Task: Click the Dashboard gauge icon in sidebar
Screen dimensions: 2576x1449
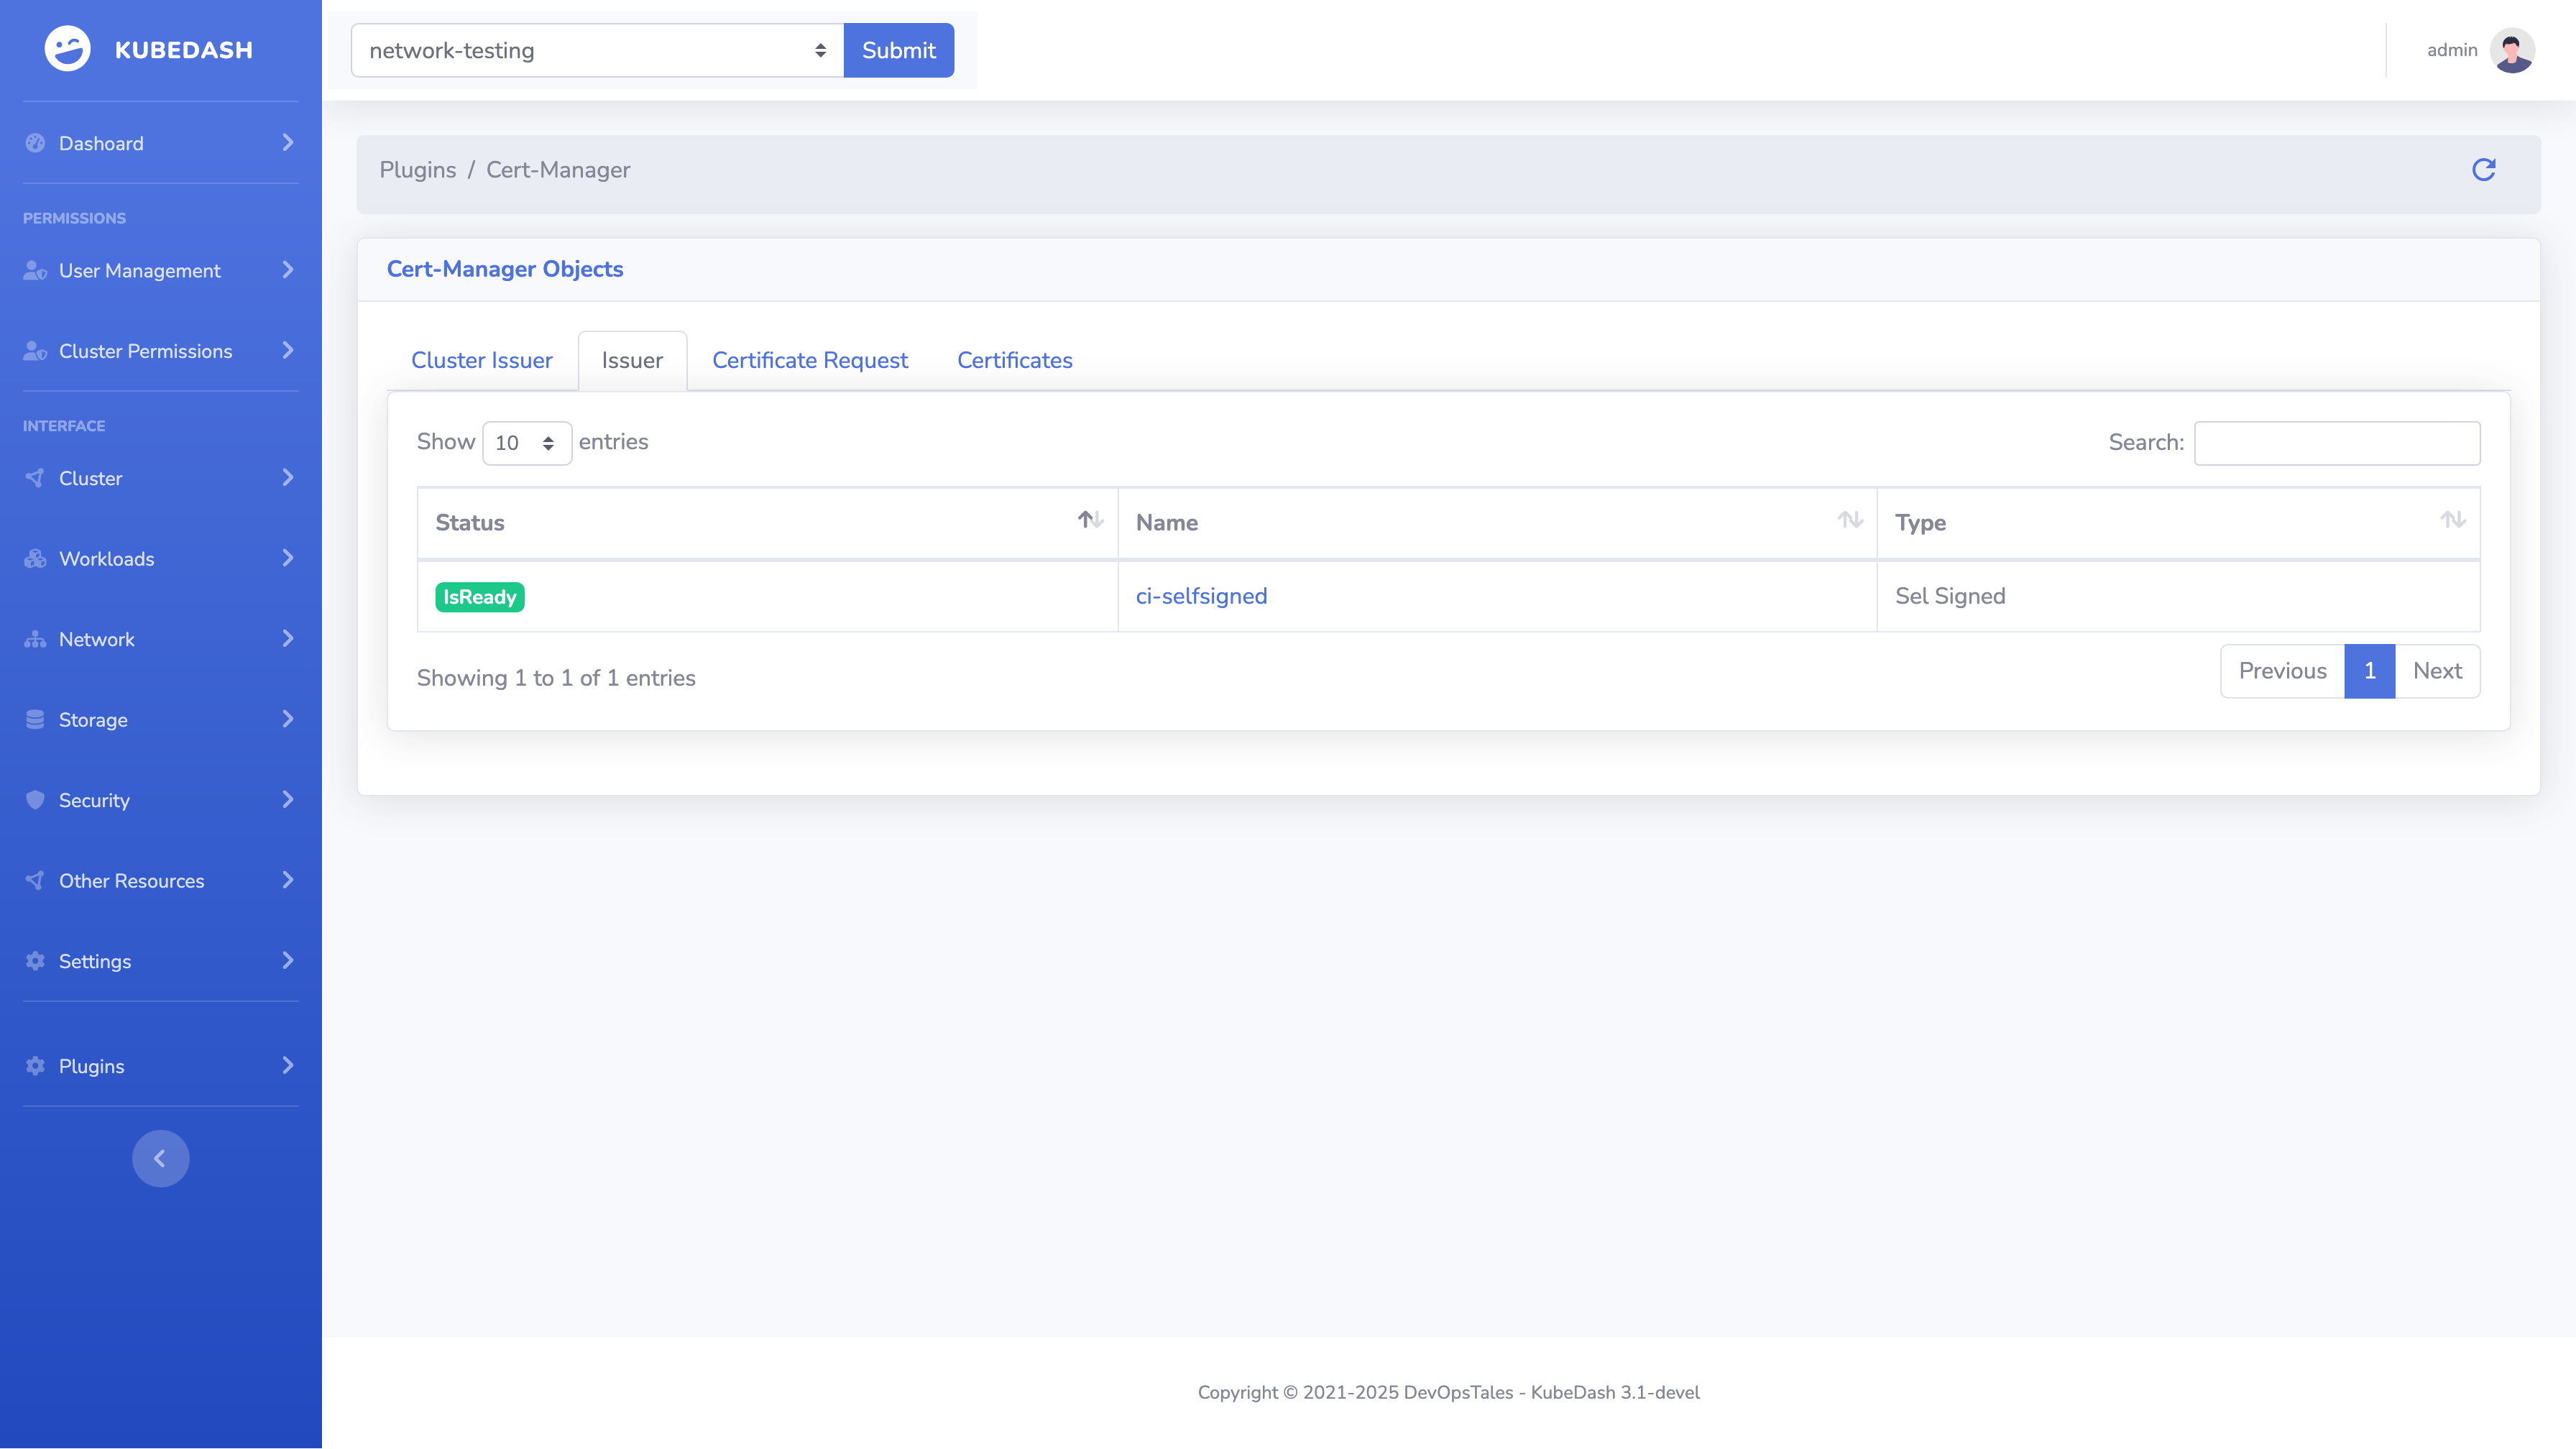Action: [35, 143]
